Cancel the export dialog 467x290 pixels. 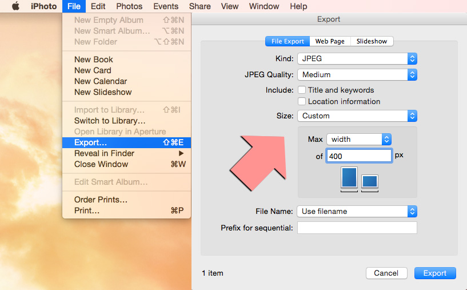point(386,273)
